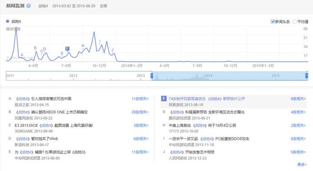View 6条相关 for news item D
The image size is (313, 171).
click(x=141, y=139)
